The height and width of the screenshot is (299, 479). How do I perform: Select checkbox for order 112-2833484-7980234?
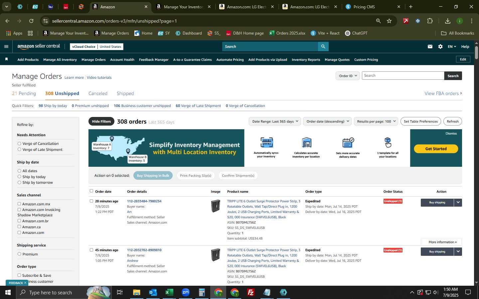pos(91,201)
